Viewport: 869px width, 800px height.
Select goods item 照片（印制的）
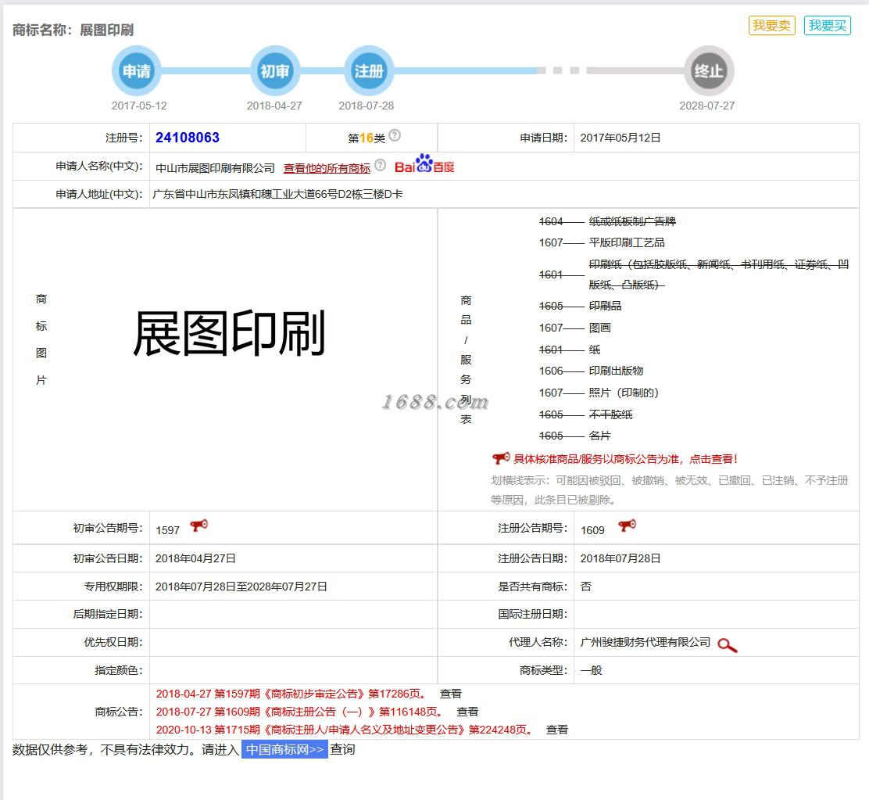624,393
